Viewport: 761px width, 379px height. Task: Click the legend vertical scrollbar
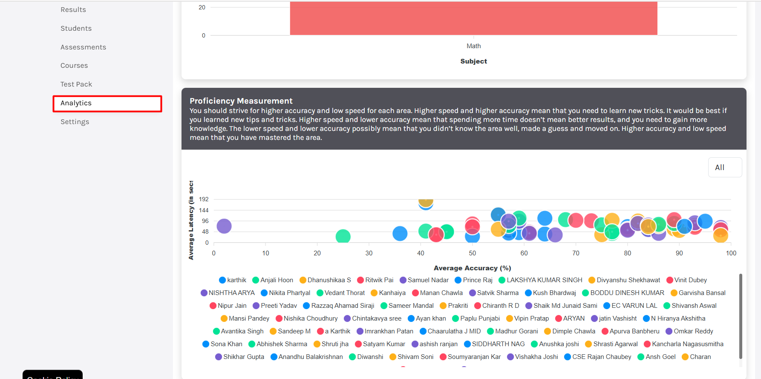(x=741, y=316)
